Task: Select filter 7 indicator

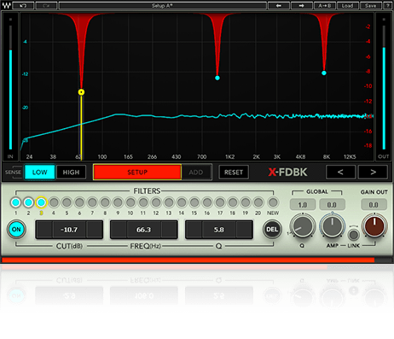Action: pos(92,202)
